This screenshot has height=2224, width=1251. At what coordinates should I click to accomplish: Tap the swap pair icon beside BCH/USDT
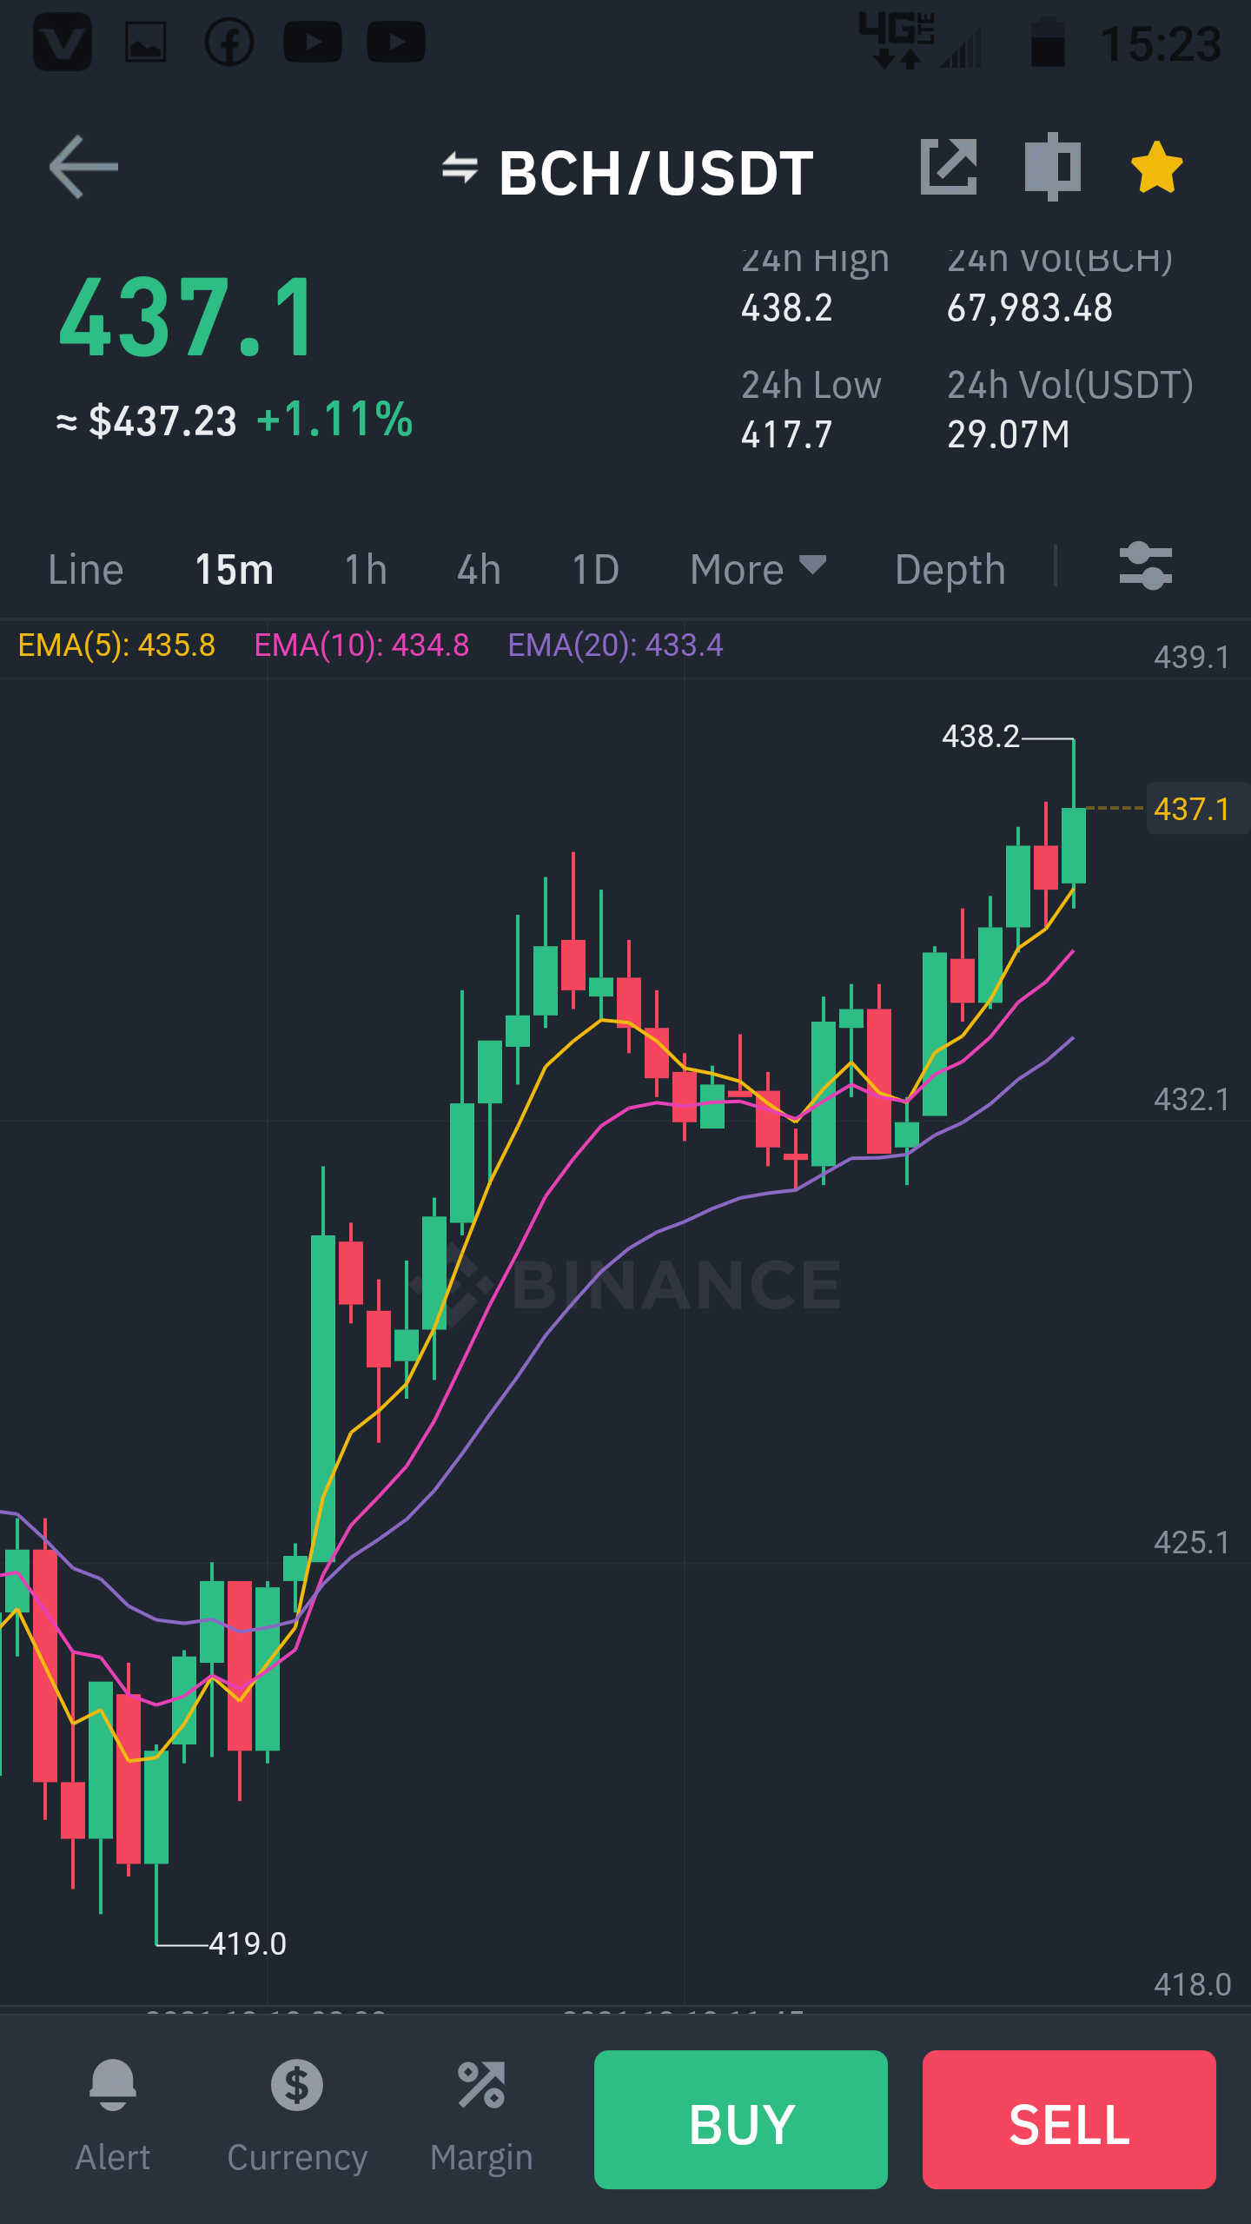(460, 168)
